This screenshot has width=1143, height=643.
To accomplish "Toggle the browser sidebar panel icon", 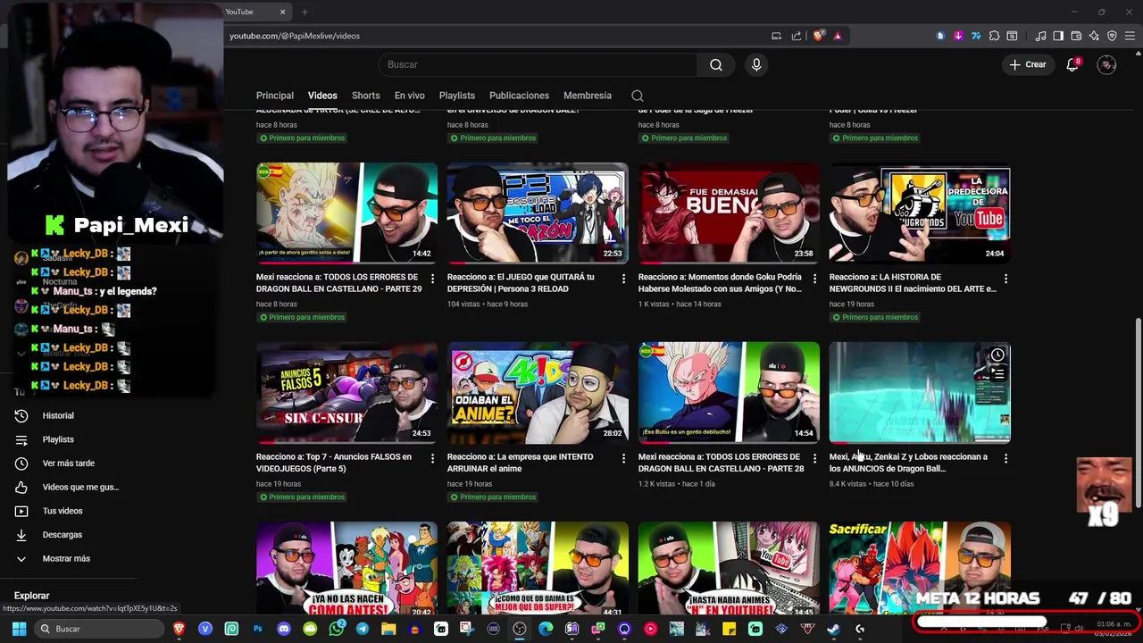I will point(1058,36).
